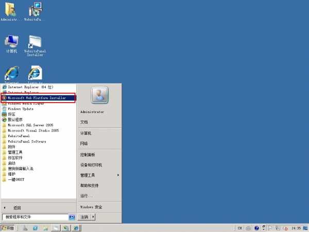The width and height of the screenshot is (309, 232).
Task: Expand the 一键GHOST folder
Action: tap(38, 179)
